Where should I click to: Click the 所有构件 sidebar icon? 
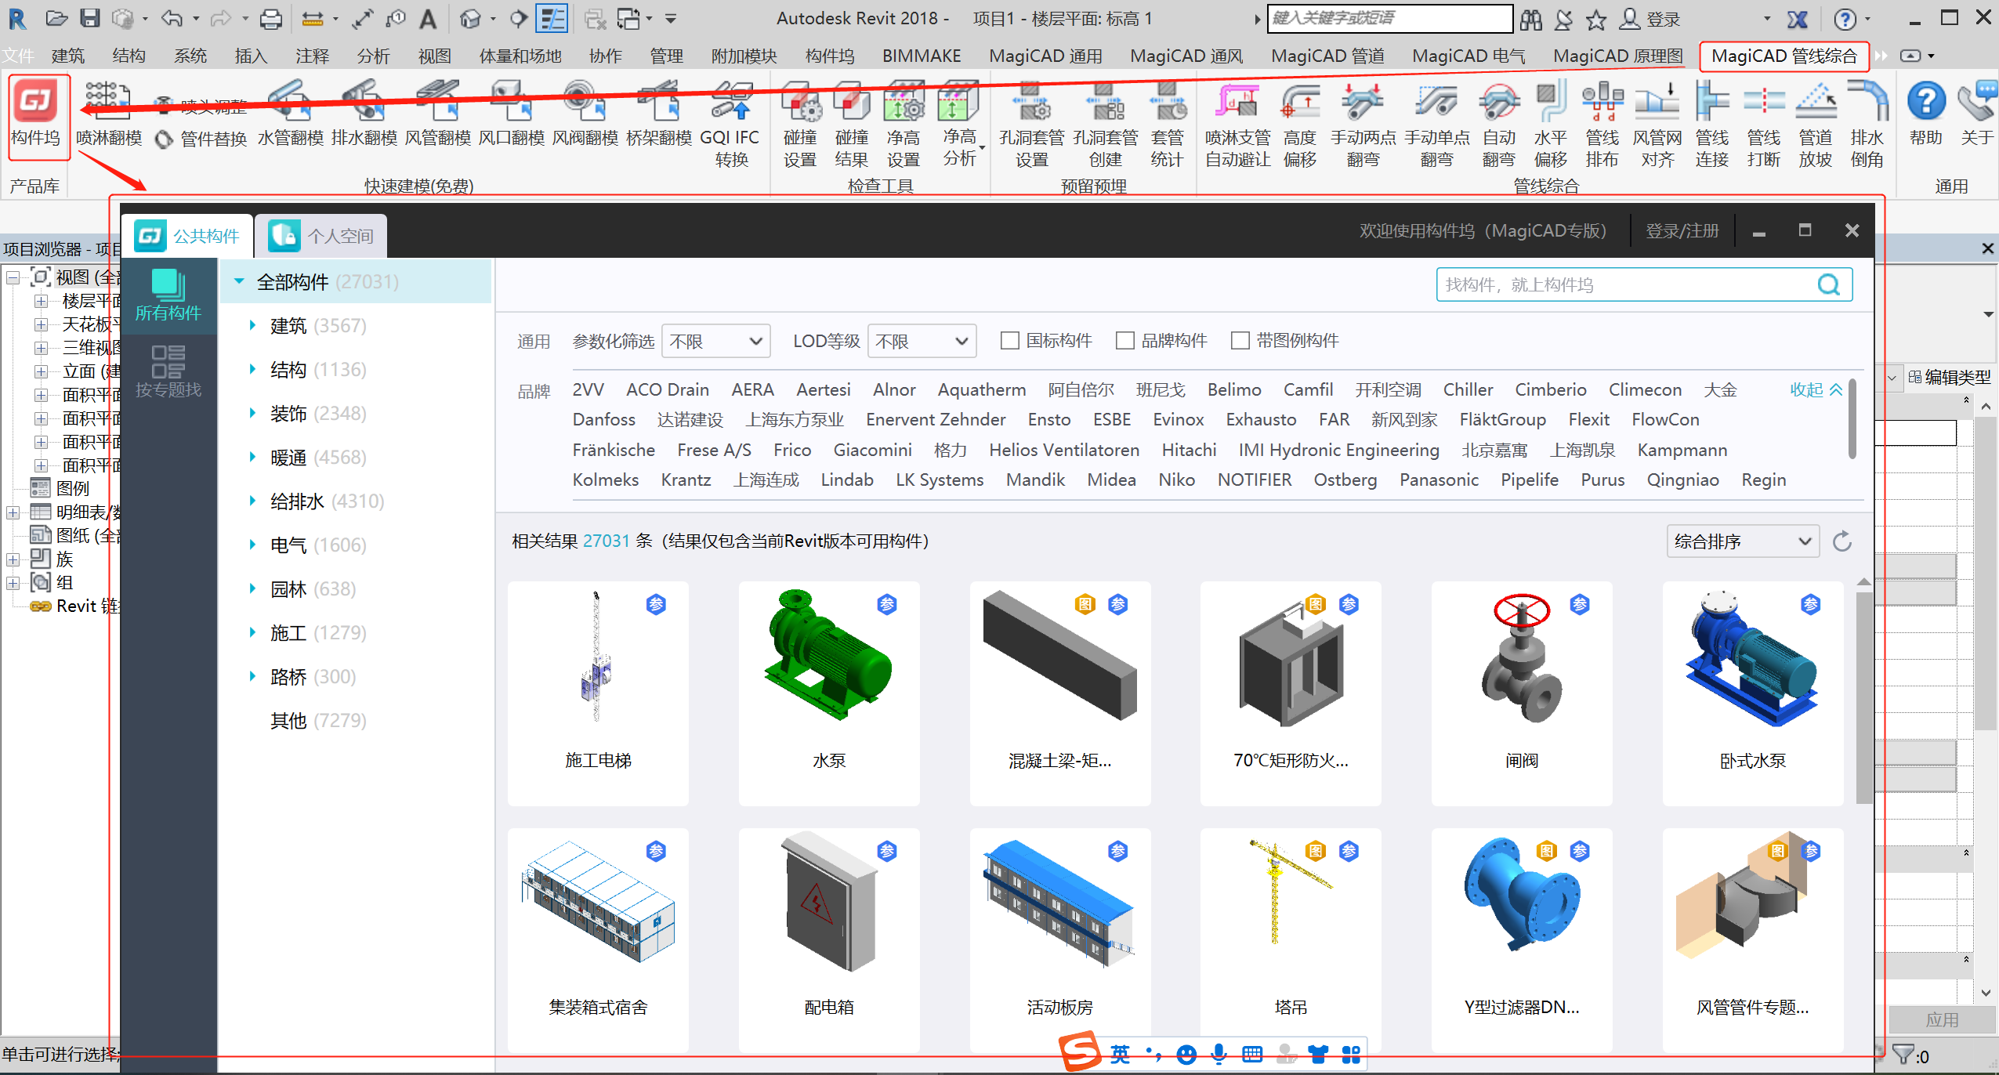point(168,295)
